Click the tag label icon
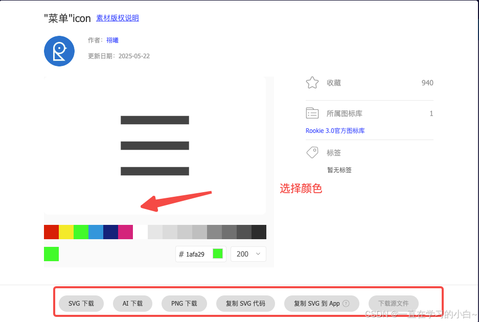 click(312, 152)
